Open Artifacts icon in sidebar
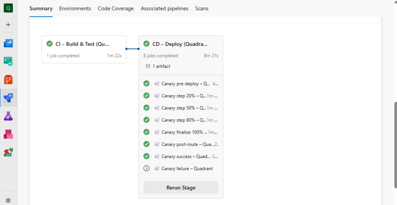This screenshot has height=205, width=397. tap(8, 134)
